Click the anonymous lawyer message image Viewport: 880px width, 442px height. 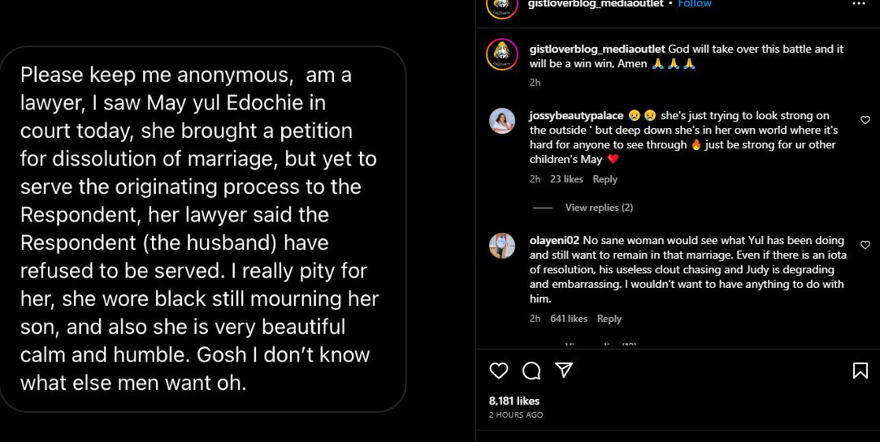[x=205, y=229]
